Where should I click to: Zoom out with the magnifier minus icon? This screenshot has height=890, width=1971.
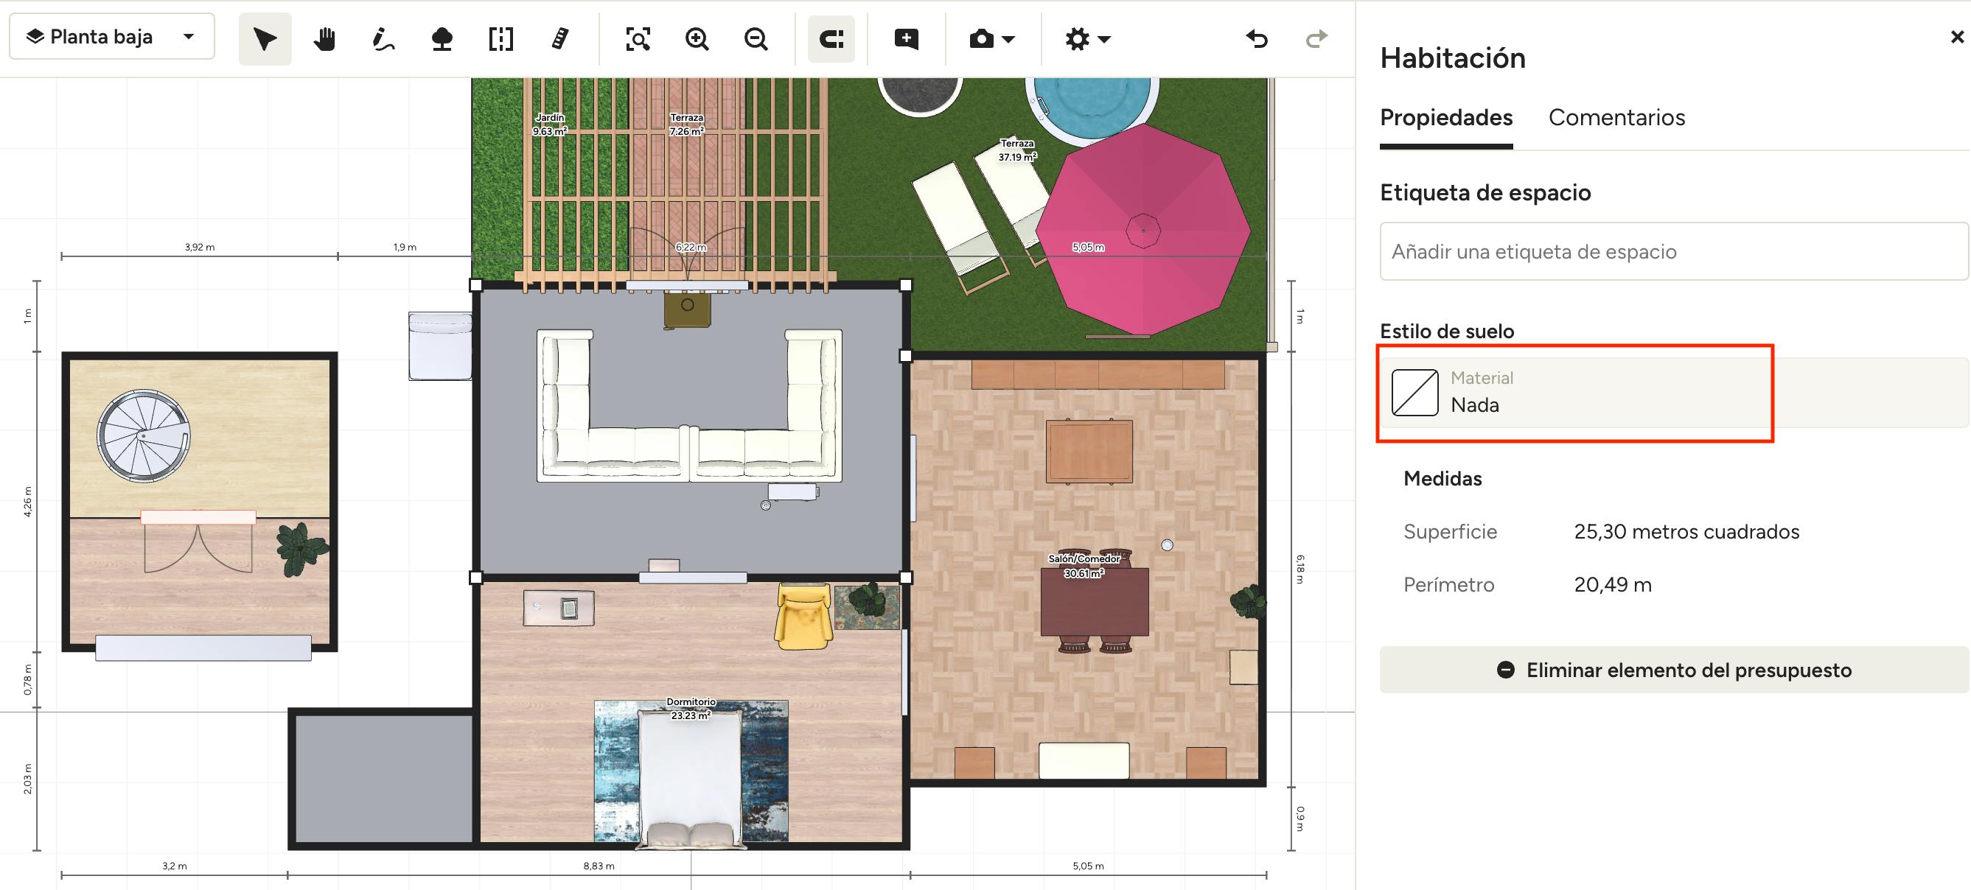[756, 39]
